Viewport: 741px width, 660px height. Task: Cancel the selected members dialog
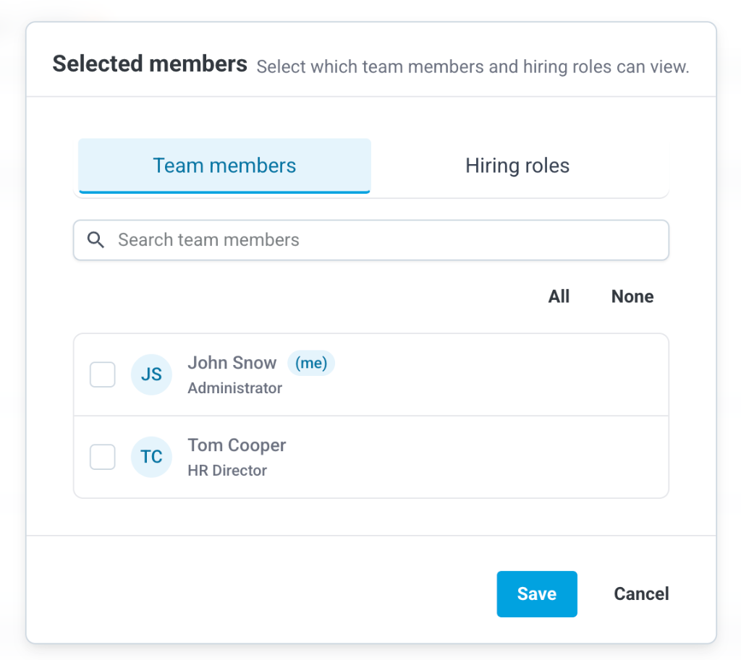pos(641,593)
